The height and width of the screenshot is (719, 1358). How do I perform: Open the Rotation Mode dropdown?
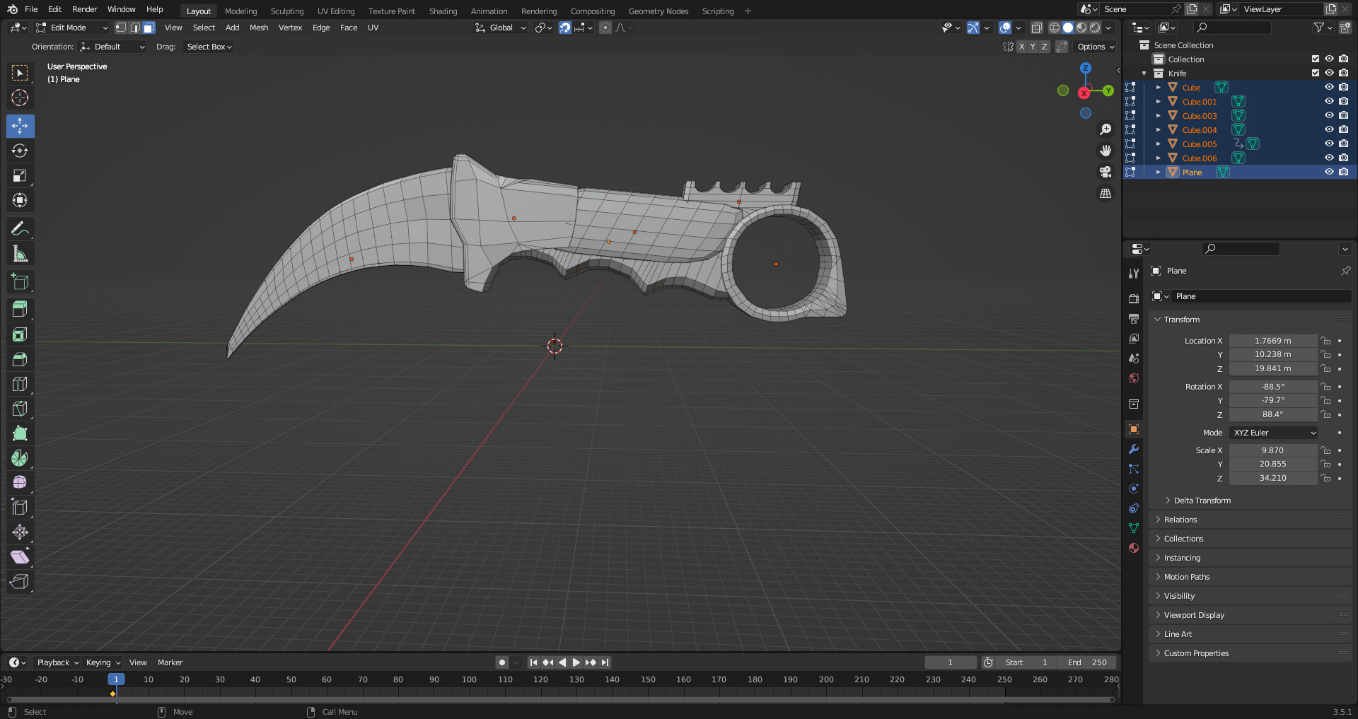pos(1273,432)
